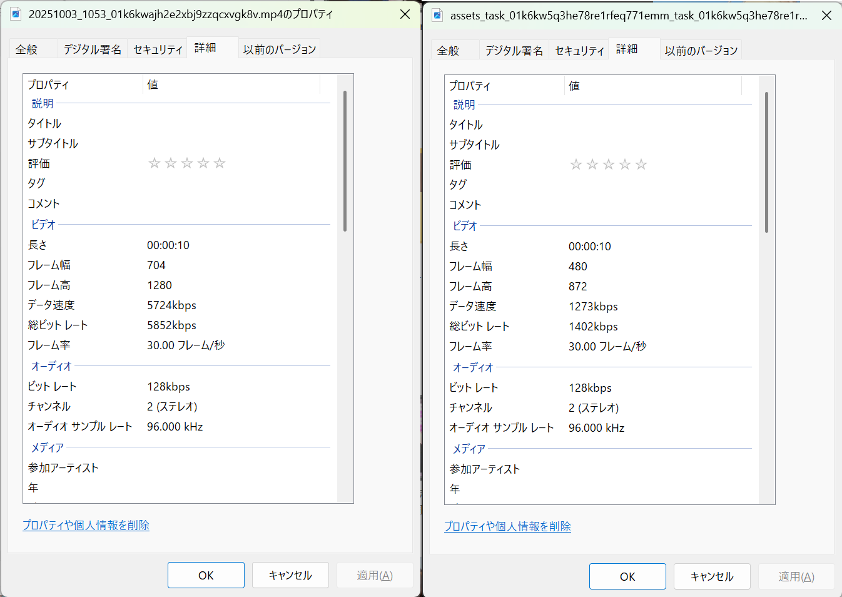Set one-star rating in the assets_task dialog
This screenshot has height=597, width=842.
point(576,165)
